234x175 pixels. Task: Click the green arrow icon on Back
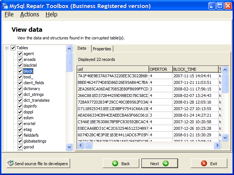[115, 163]
